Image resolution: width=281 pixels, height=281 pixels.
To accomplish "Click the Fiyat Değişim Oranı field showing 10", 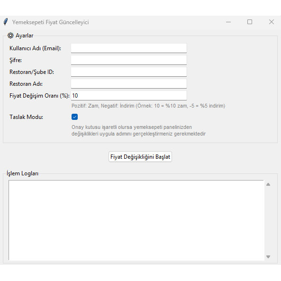I will click(129, 96).
